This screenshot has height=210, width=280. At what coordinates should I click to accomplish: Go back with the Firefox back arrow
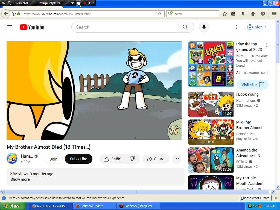6,14
